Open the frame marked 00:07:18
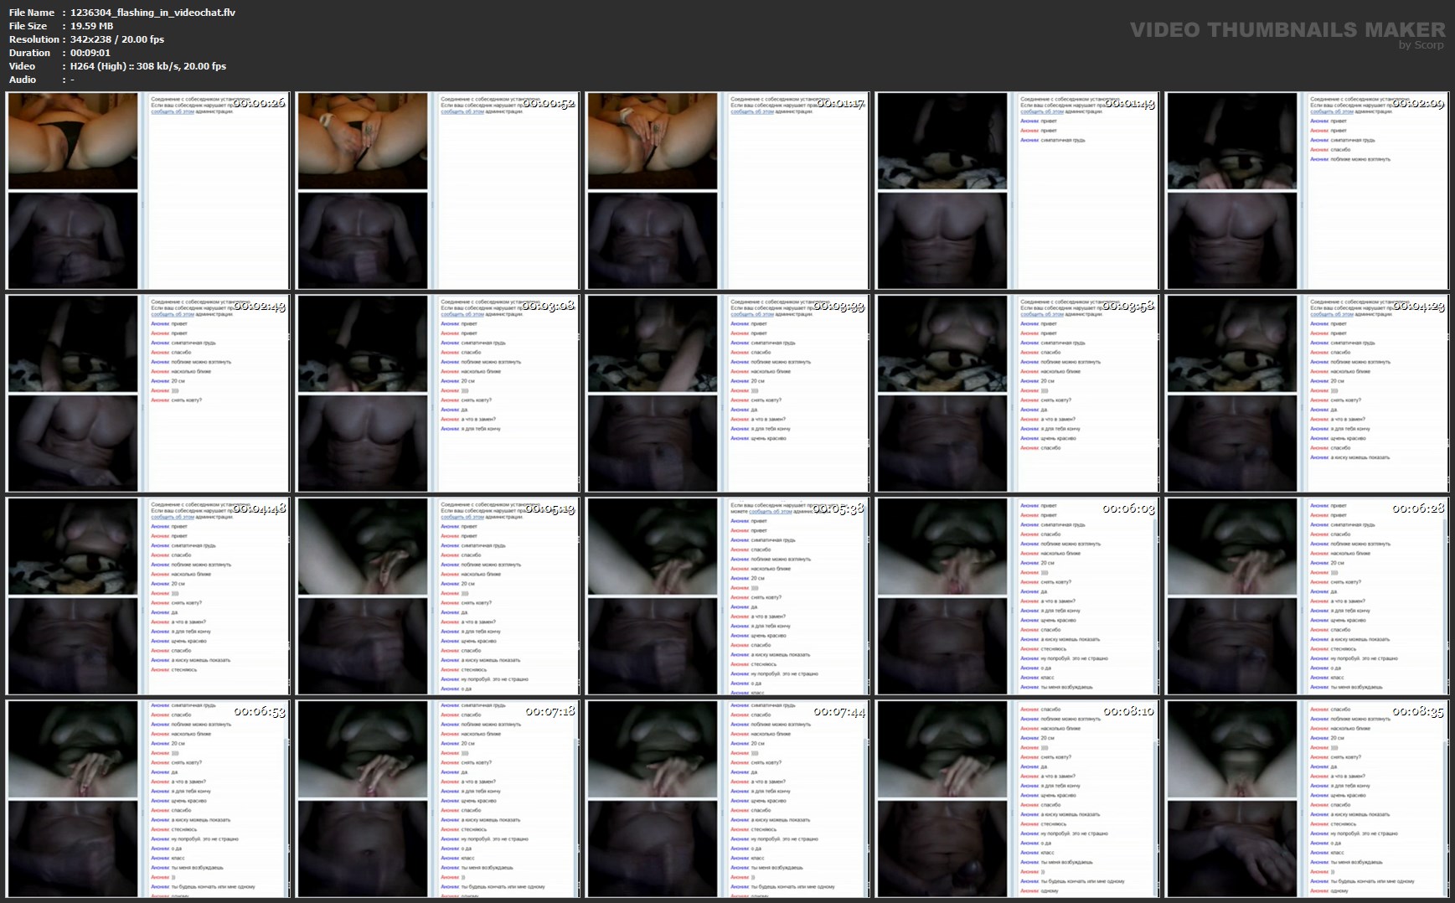This screenshot has height=903, width=1455. pyautogui.click(x=437, y=798)
